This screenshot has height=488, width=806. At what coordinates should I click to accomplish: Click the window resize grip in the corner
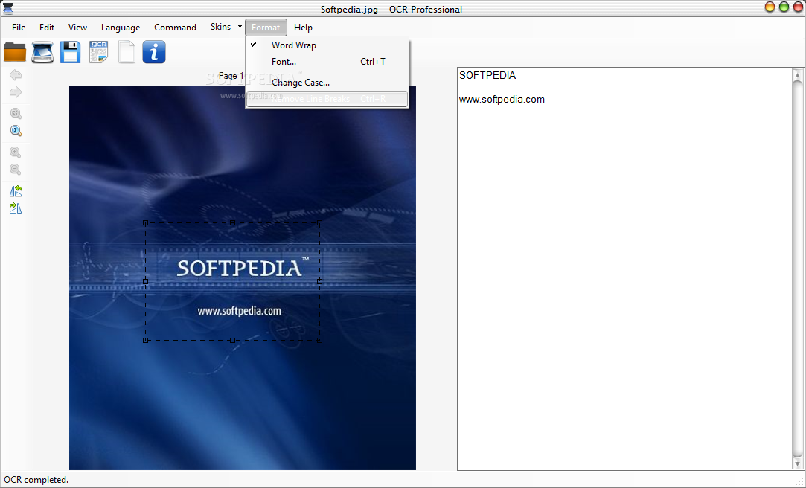point(799,481)
